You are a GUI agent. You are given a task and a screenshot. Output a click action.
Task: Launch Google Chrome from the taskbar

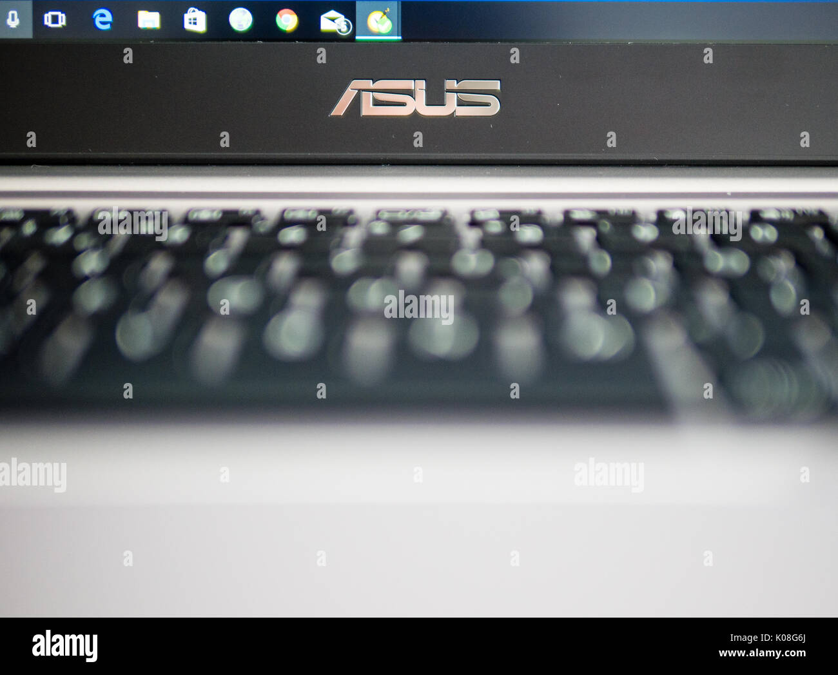[287, 21]
